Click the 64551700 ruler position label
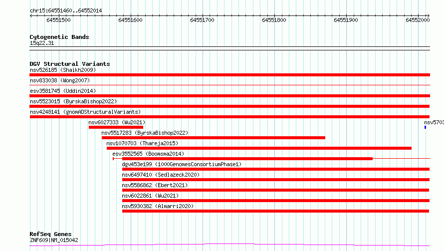The image size is (444, 251). tap(202, 20)
